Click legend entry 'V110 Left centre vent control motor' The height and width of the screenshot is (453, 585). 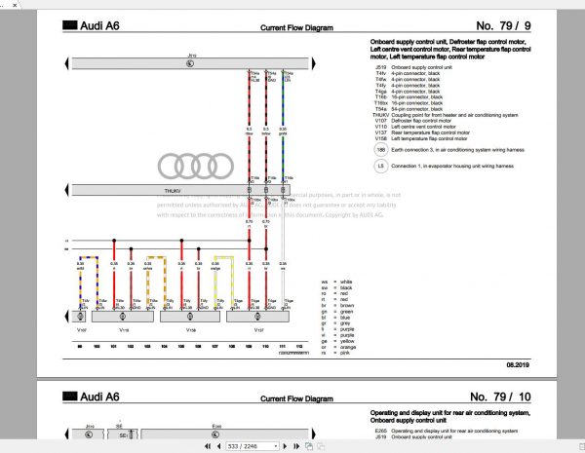415,127
